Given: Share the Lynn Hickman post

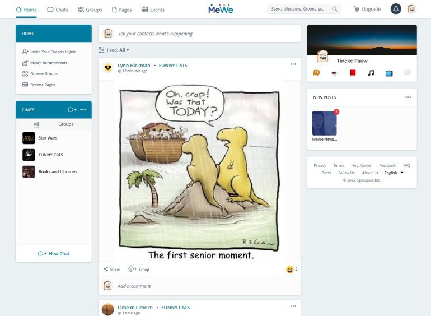Looking at the screenshot, I should (x=112, y=269).
